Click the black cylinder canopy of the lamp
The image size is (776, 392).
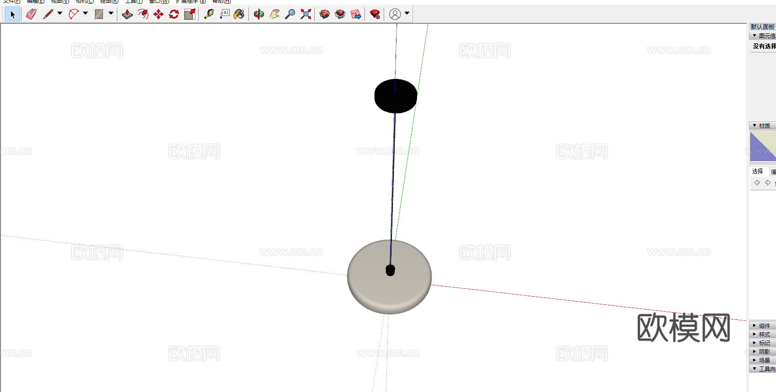[396, 96]
